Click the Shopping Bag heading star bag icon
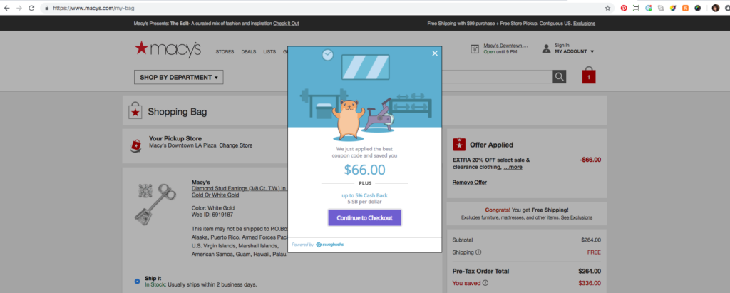The image size is (730, 293). point(135,111)
